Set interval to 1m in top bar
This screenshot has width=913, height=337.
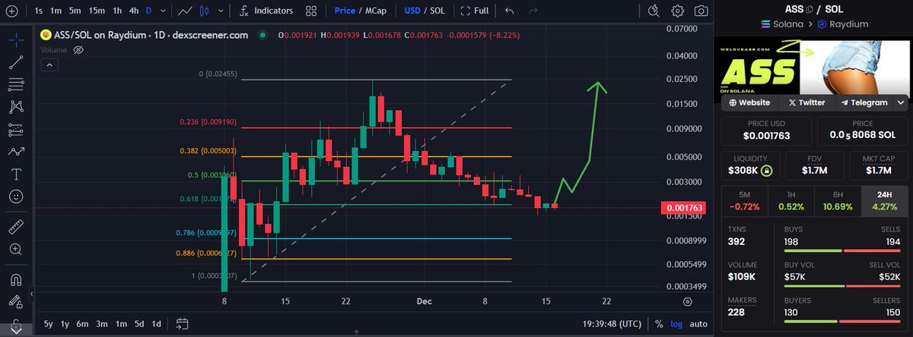pos(56,11)
